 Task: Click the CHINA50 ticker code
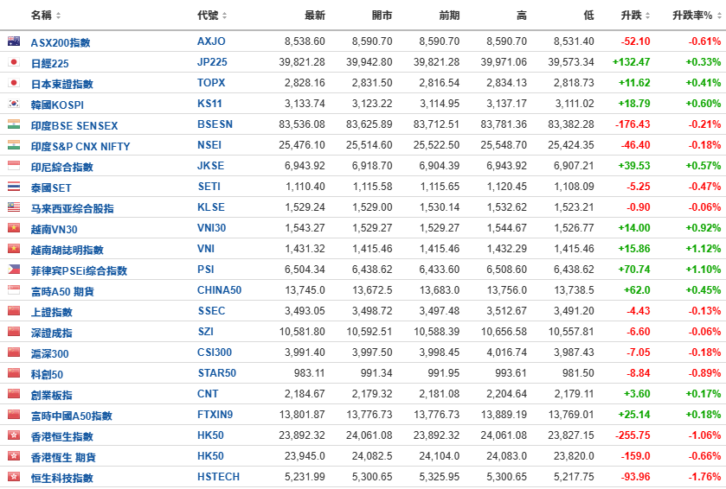point(220,290)
